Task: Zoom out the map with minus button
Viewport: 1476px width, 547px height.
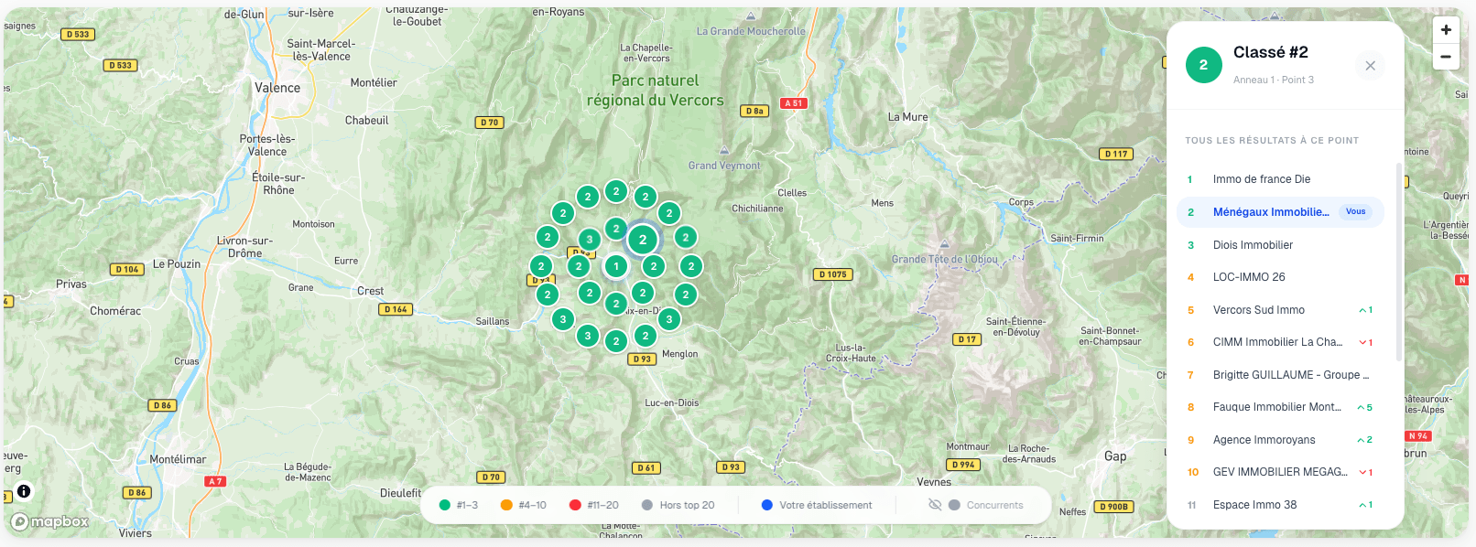Action: (1446, 57)
